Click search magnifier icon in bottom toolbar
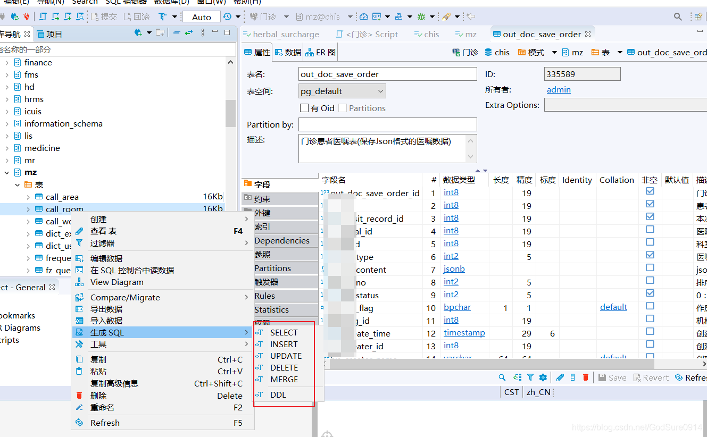 (502, 377)
